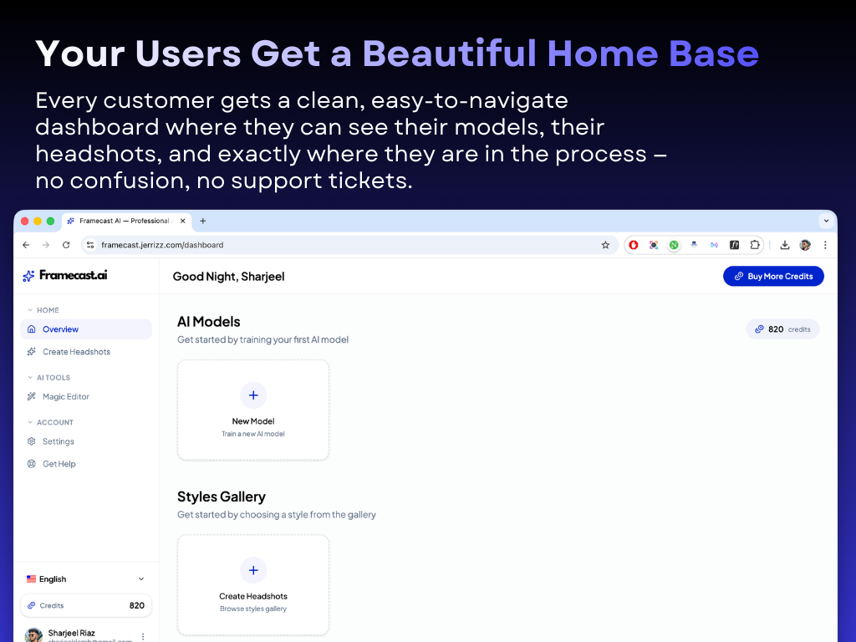Viewport: 856px width, 642px height.
Task: Click the browser profile avatar
Action: pos(805,245)
